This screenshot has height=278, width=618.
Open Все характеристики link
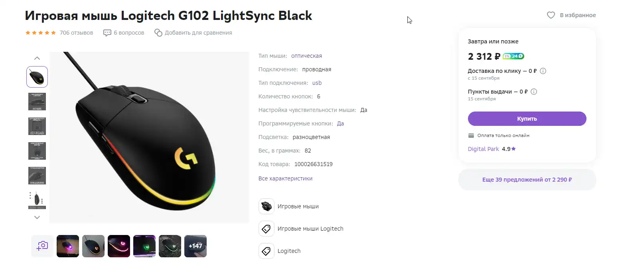tap(285, 178)
